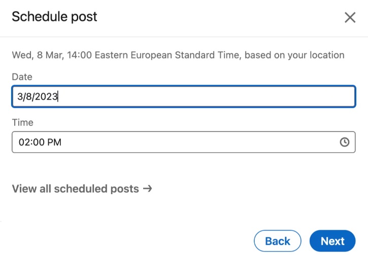Select the 02 hours portion of the time
Screen dimensions: 368x255
23,142
